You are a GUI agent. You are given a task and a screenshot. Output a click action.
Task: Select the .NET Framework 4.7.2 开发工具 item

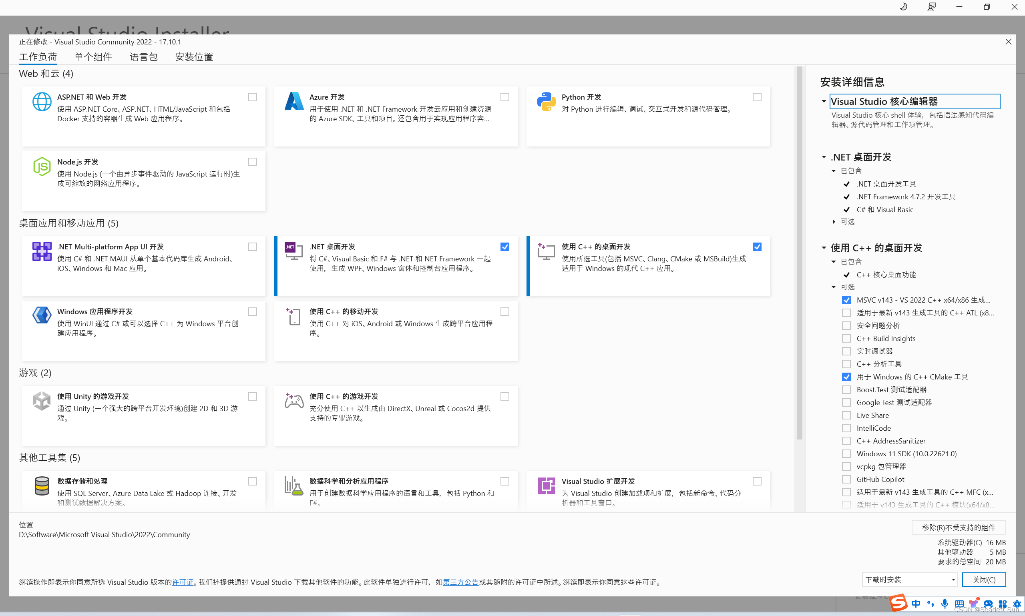point(906,197)
